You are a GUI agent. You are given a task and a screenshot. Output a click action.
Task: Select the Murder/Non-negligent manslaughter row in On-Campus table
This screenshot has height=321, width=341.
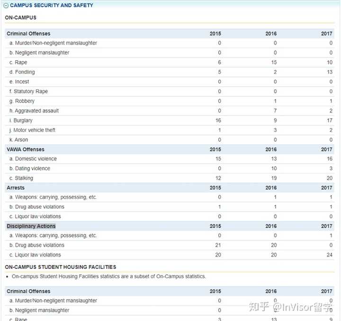(170, 43)
